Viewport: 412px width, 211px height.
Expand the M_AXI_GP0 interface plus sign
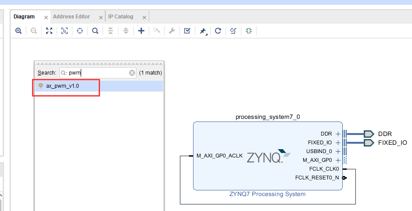coord(338,160)
